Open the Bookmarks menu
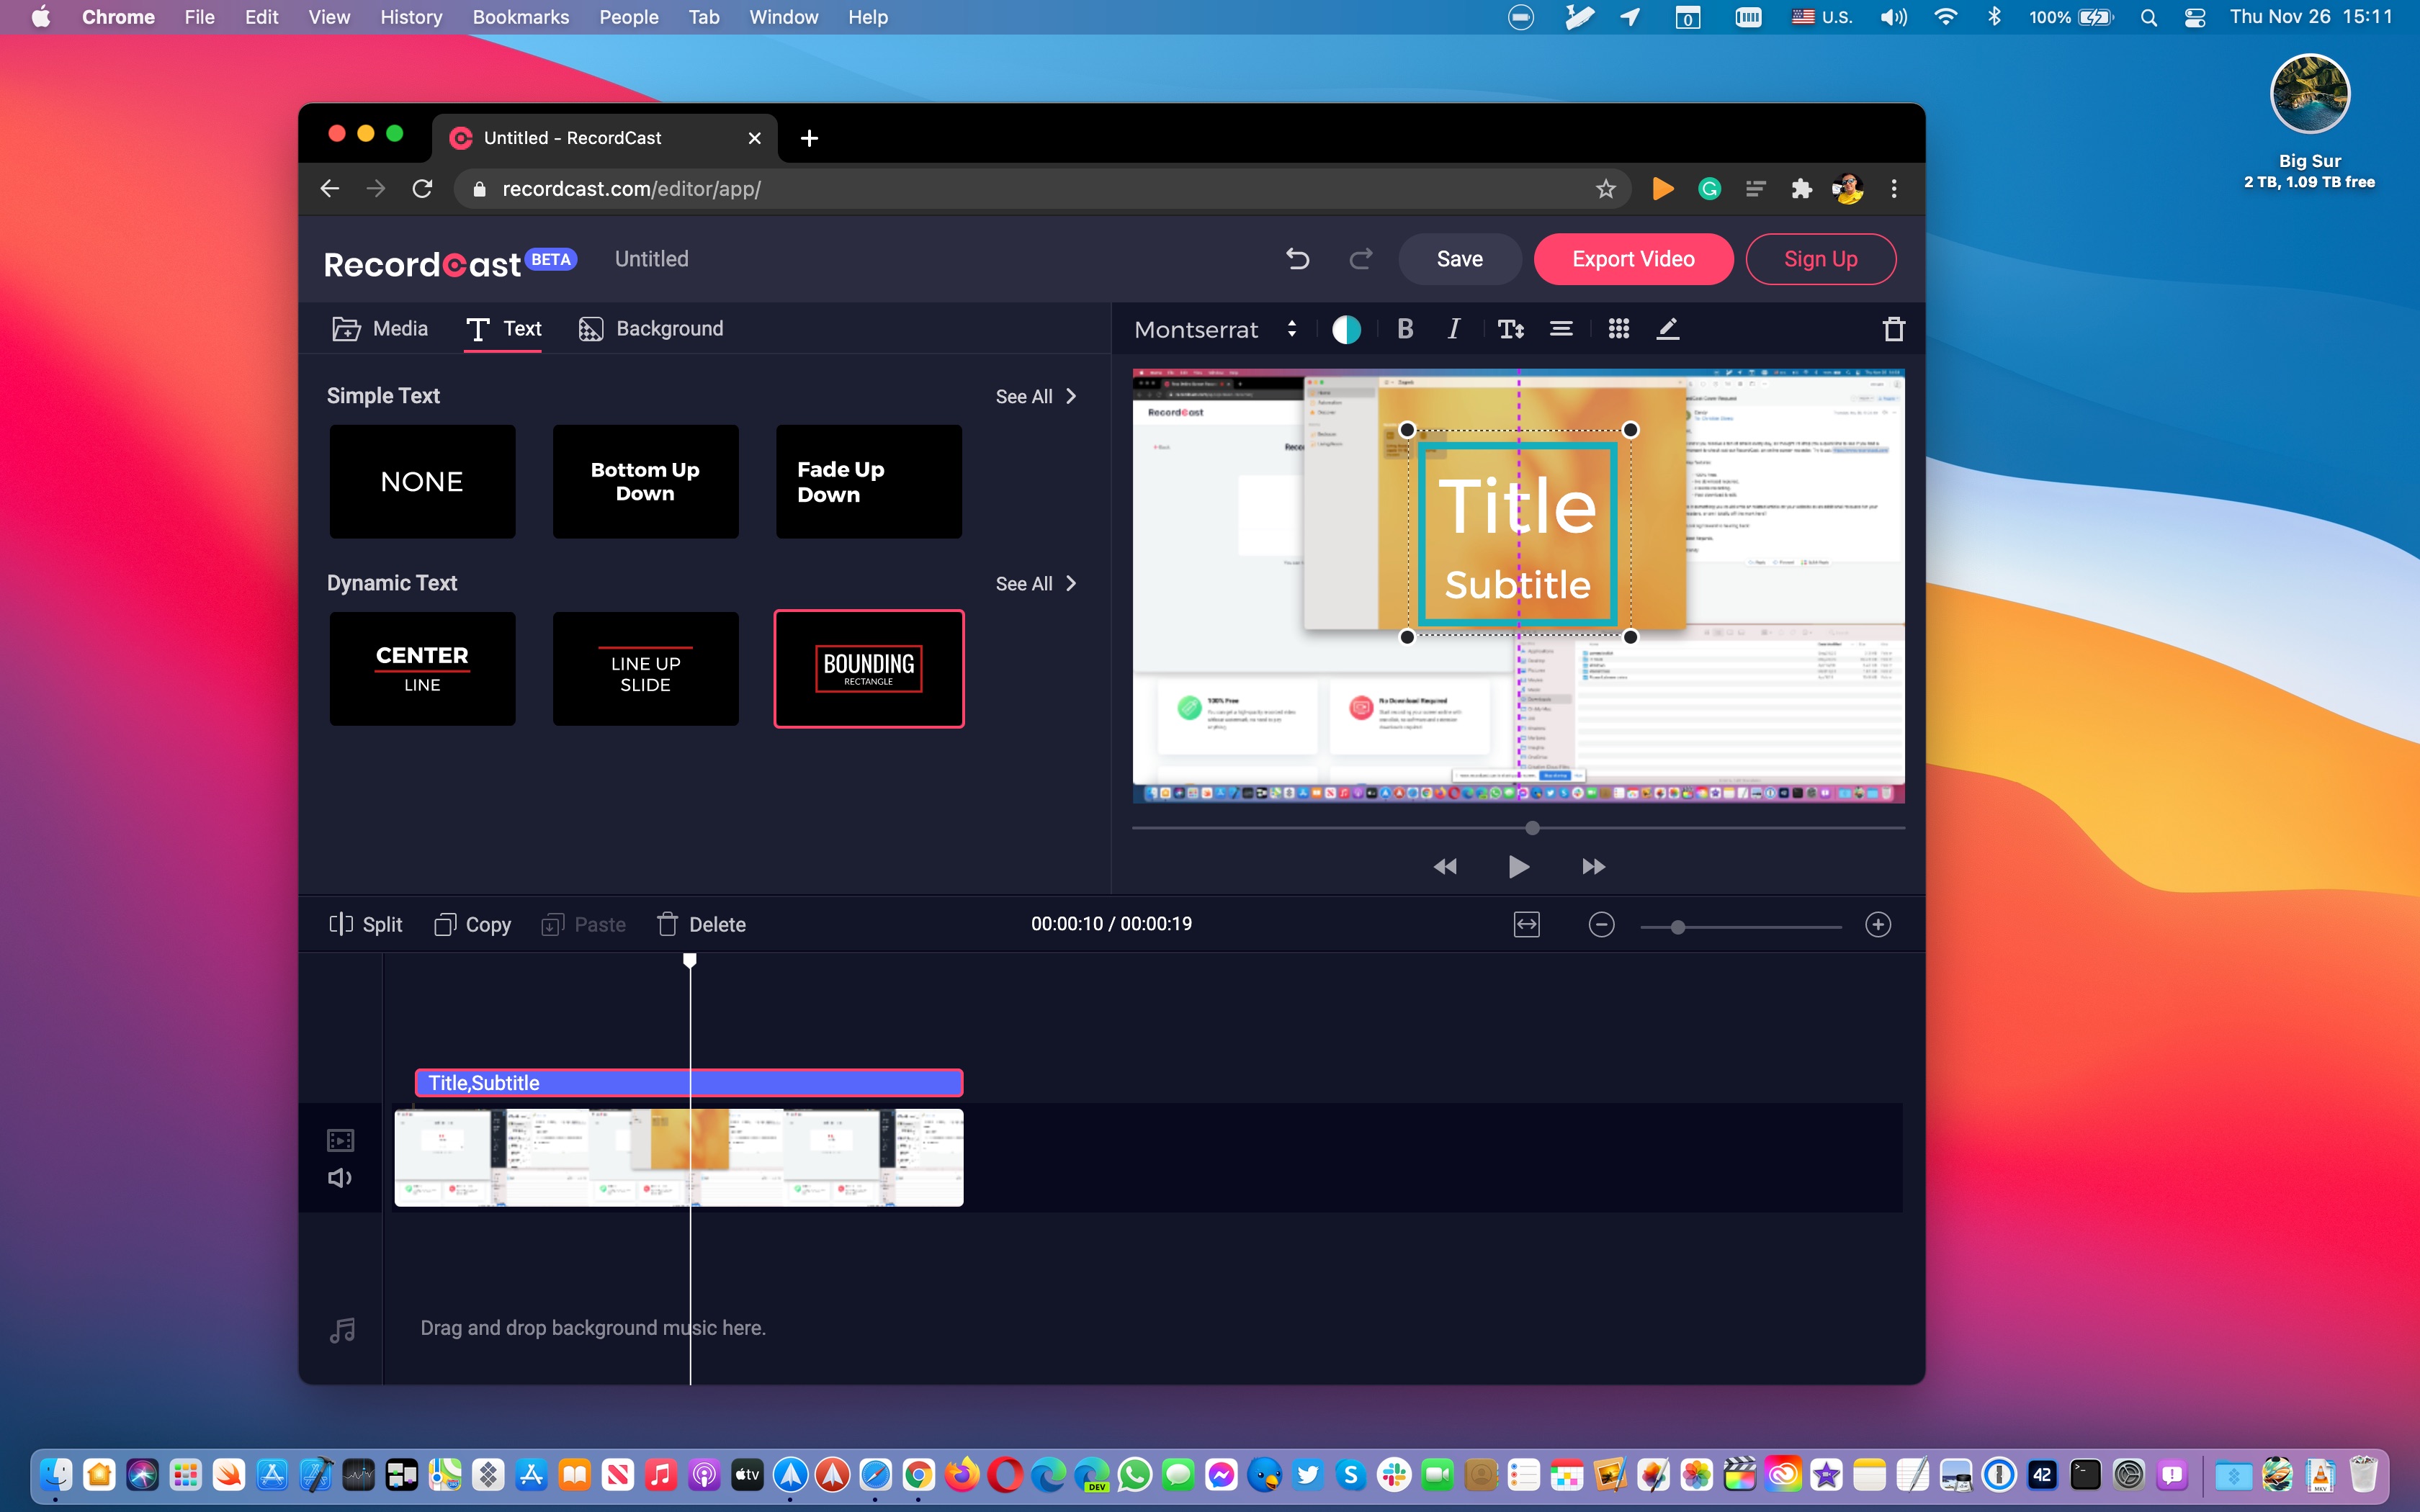Viewport: 2420px width, 1512px height. click(521, 17)
